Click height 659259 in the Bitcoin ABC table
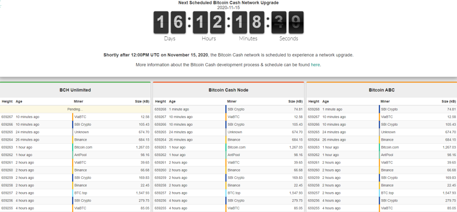 (x=314, y=178)
